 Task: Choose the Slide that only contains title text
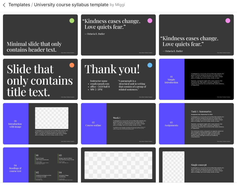point(40,79)
